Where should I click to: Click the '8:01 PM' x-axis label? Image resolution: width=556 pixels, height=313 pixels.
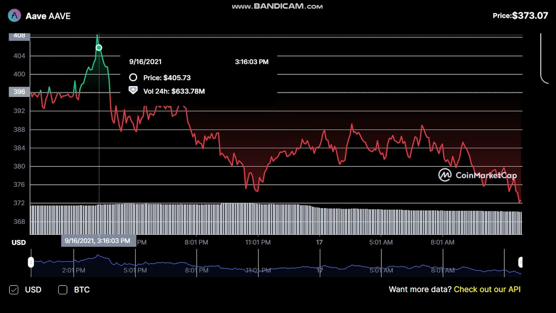click(196, 242)
